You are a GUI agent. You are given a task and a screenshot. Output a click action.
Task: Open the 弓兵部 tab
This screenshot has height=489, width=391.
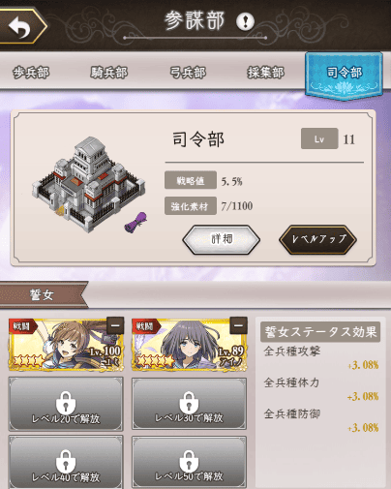click(188, 73)
